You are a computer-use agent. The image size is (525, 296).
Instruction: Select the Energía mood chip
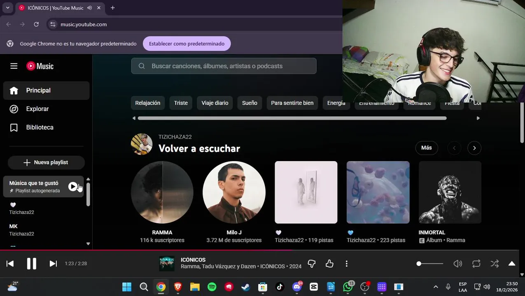coord(336,103)
